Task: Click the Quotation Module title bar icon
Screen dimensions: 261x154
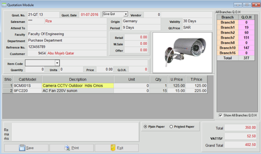Action: (x=4, y=5)
